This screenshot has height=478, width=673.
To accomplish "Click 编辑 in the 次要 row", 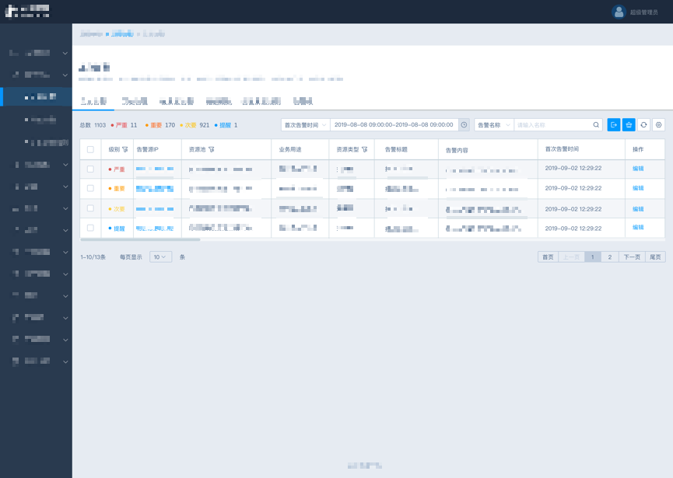I will (x=638, y=209).
